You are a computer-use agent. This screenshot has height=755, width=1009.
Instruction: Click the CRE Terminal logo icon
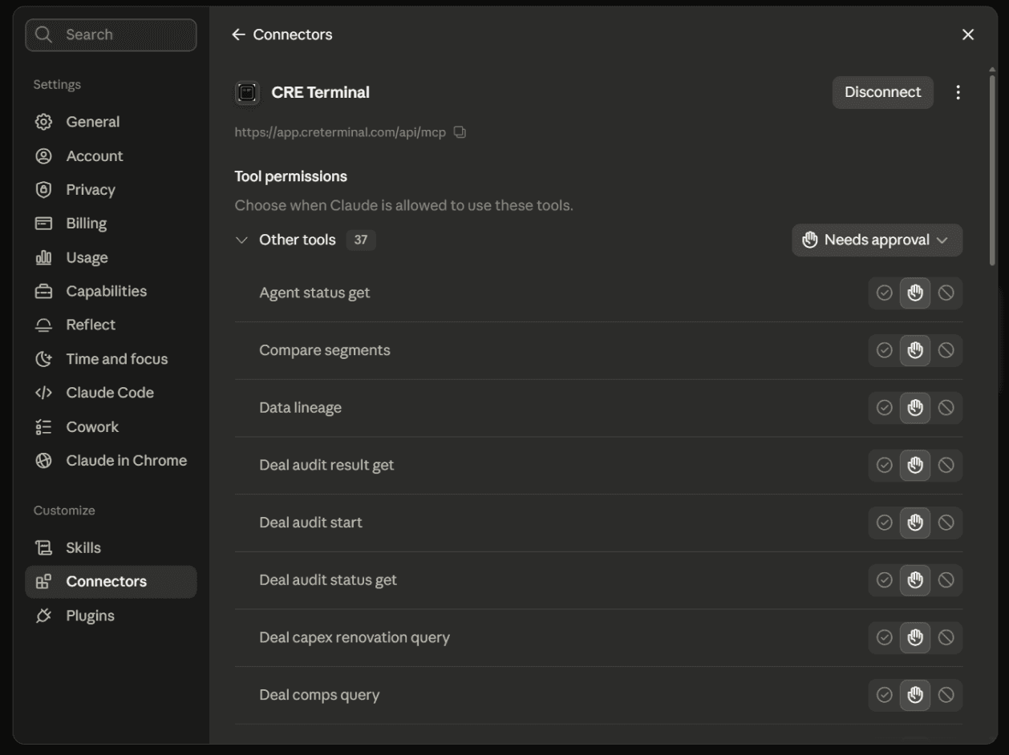pos(247,93)
